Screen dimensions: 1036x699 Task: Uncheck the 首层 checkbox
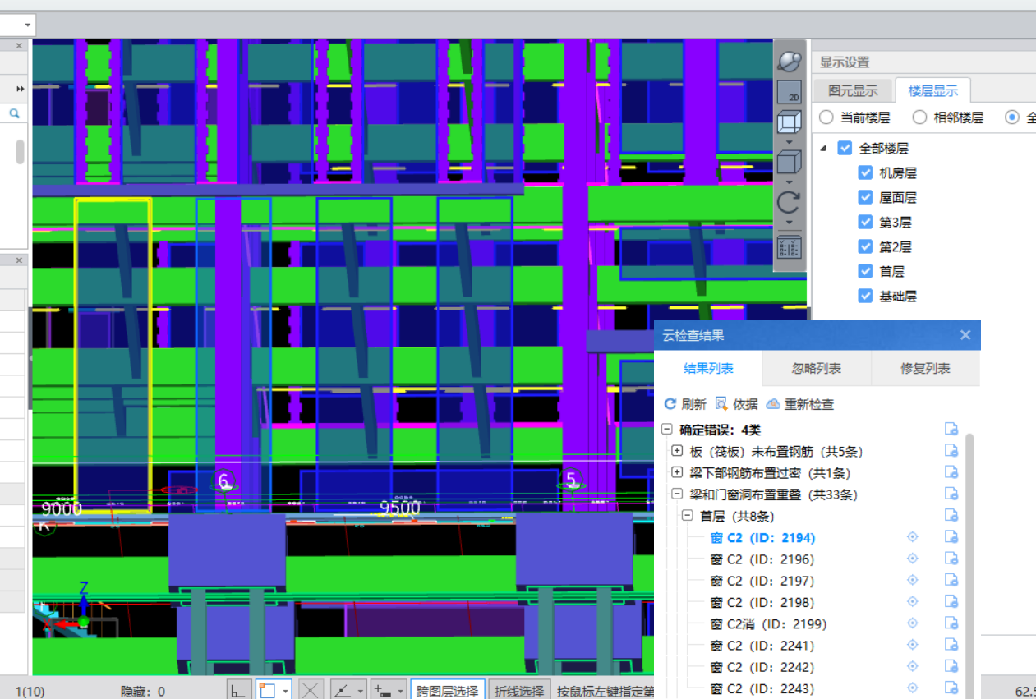865,271
